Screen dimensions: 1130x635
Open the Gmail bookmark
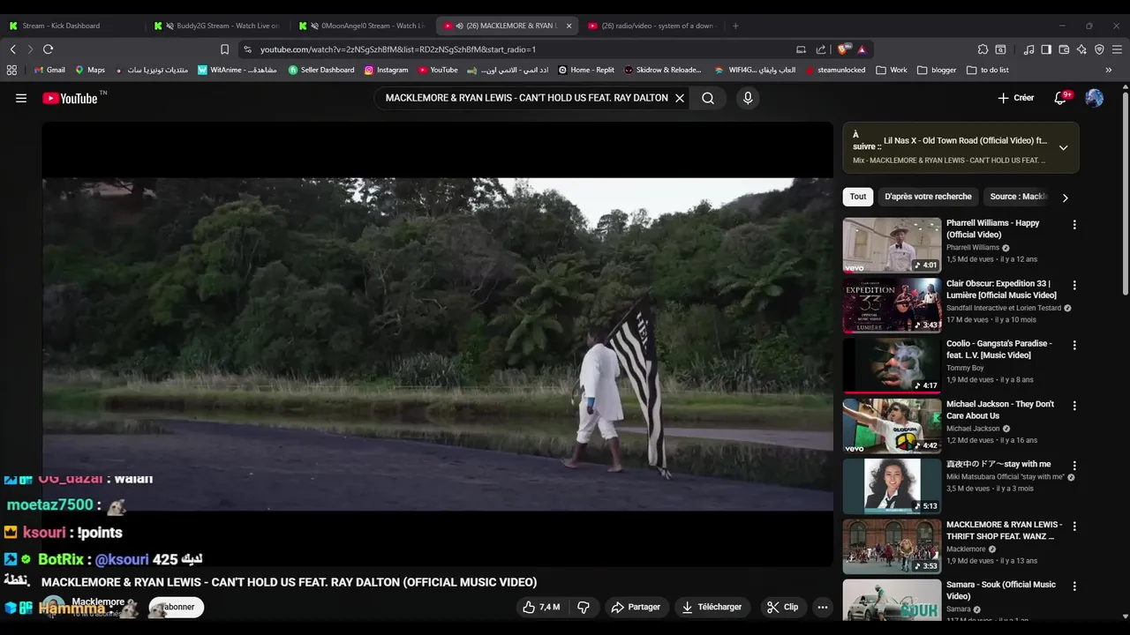click(49, 70)
